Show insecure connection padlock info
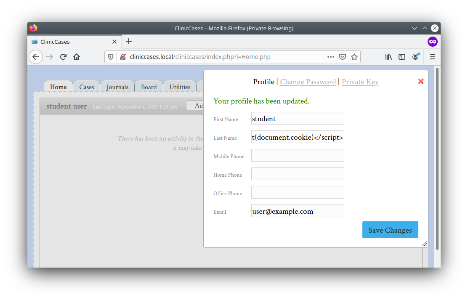This screenshot has height=300, width=468. pos(122,57)
